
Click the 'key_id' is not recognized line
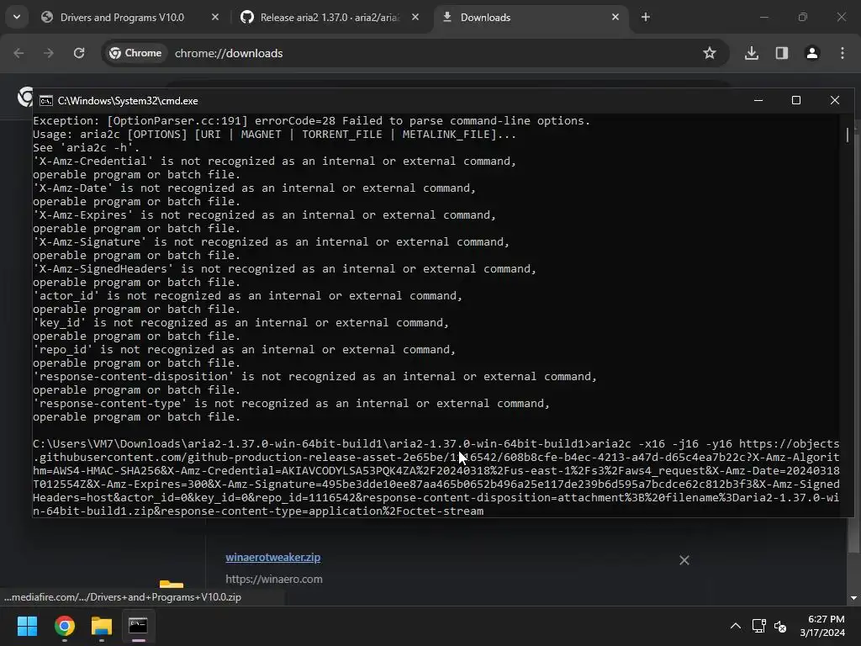point(240,322)
